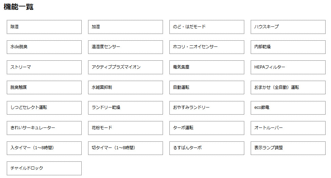Click the 温湿度センサー box

coord(125,47)
